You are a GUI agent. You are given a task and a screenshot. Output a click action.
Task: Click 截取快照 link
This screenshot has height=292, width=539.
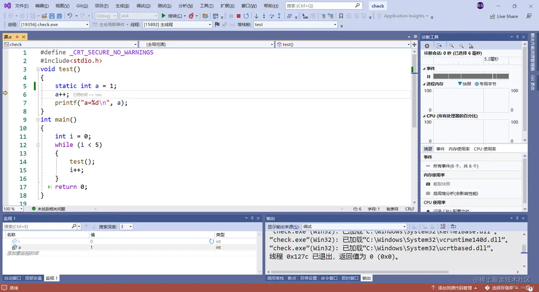coord(442,184)
